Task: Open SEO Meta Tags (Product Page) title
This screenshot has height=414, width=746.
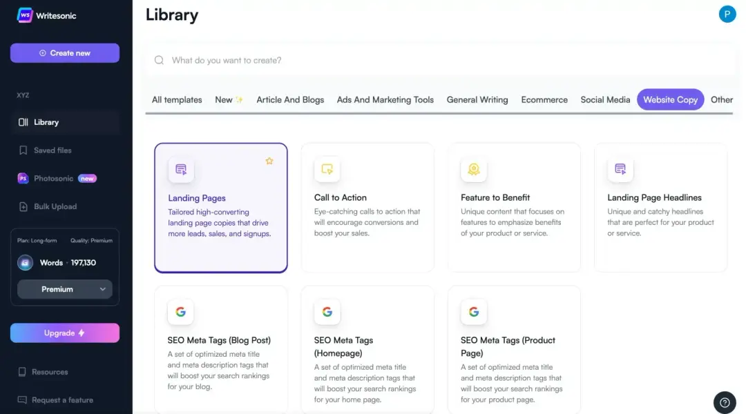Action: coord(508,346)
